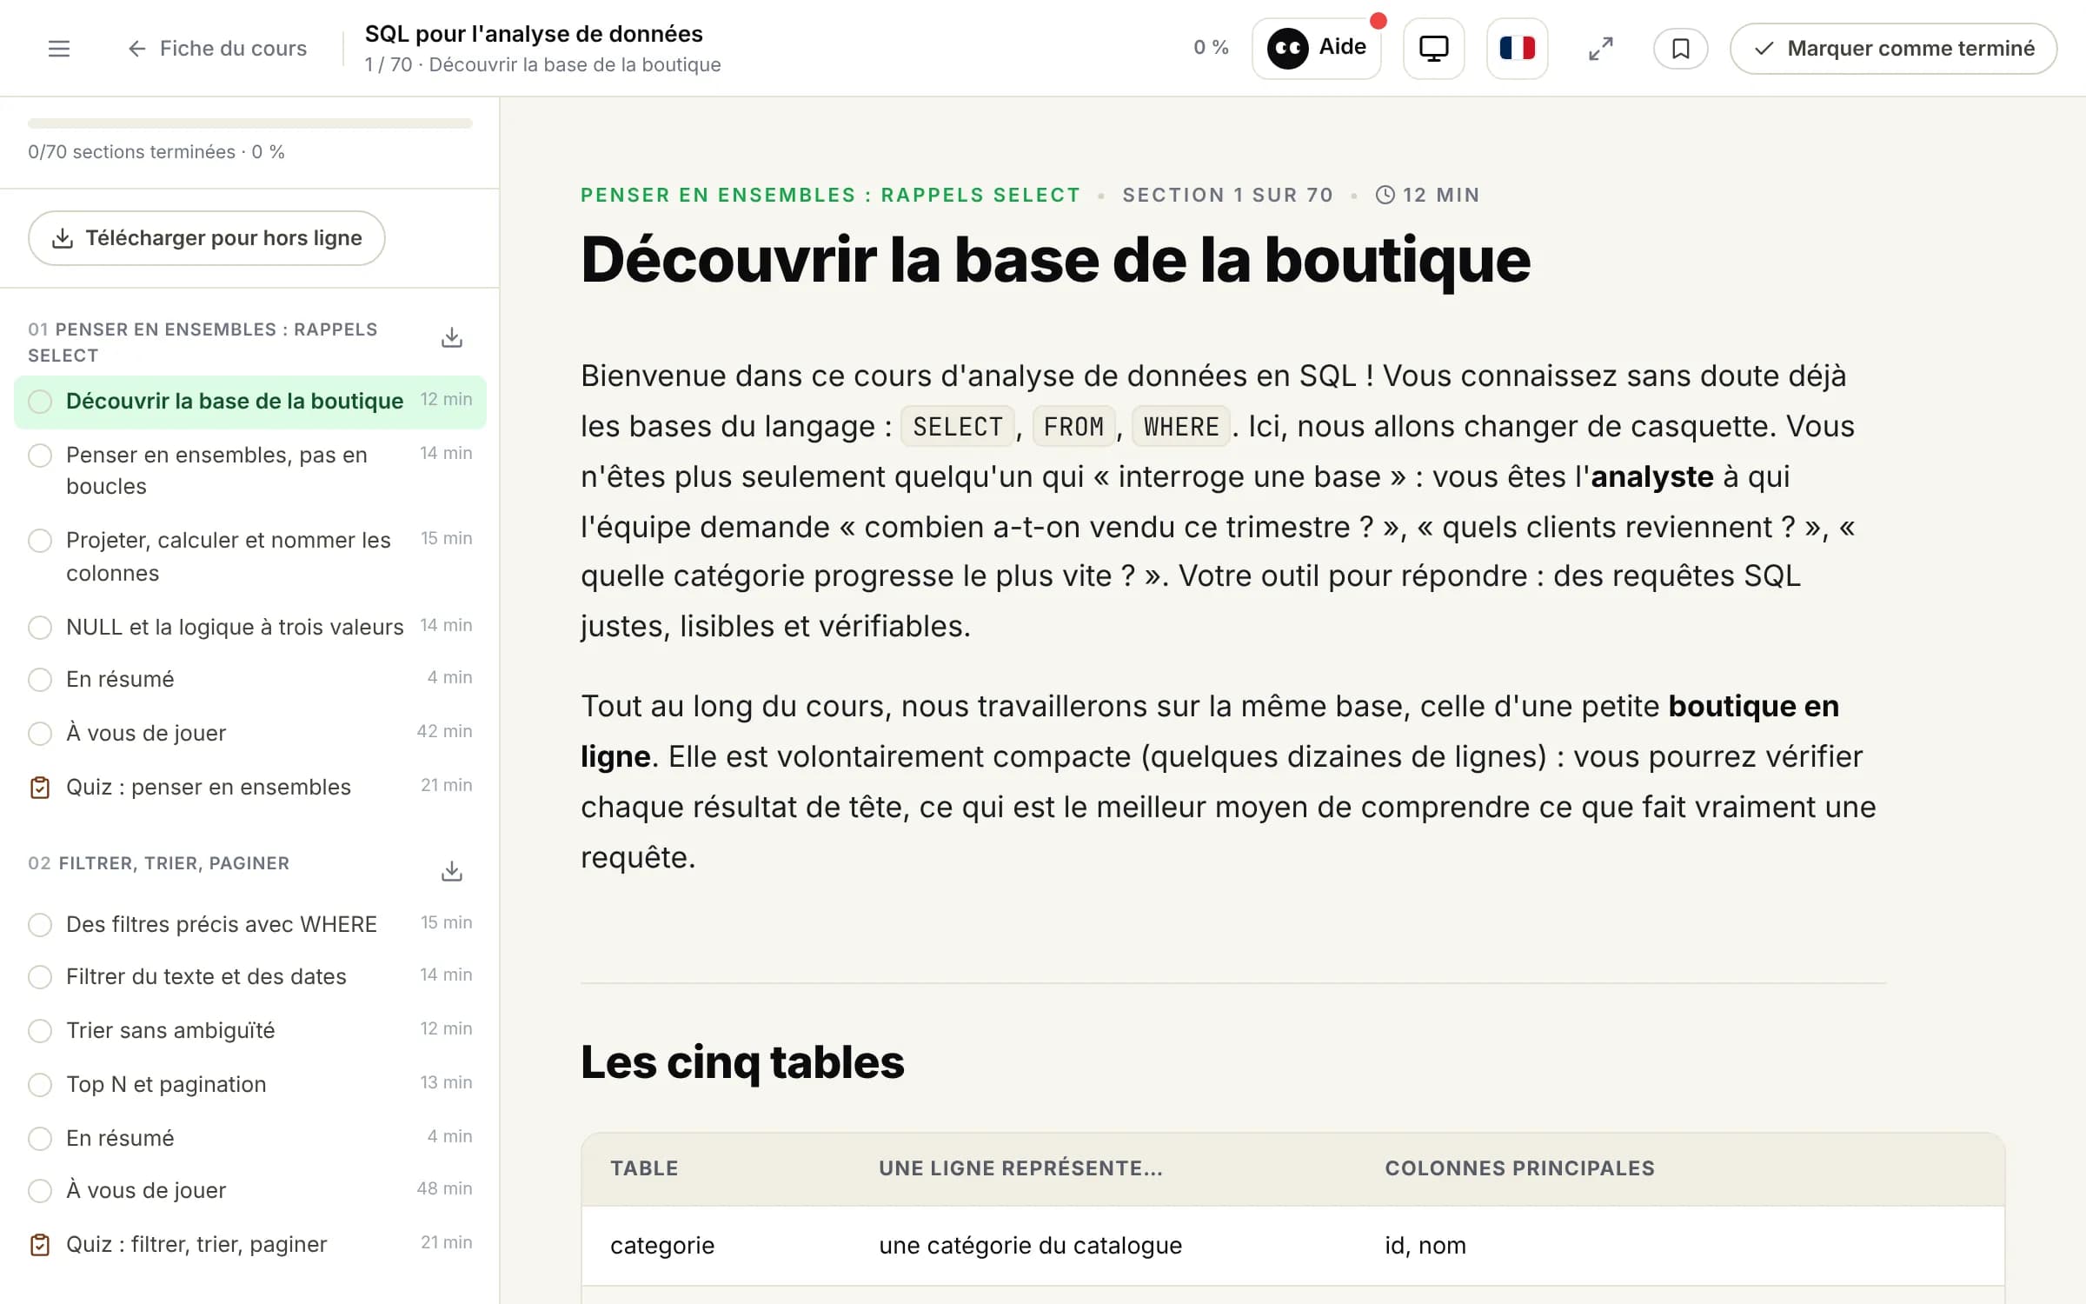Click Télécharger pour hors ligne button
The height and width of the screenshot is (1304, 2086).
coord(207,238)
